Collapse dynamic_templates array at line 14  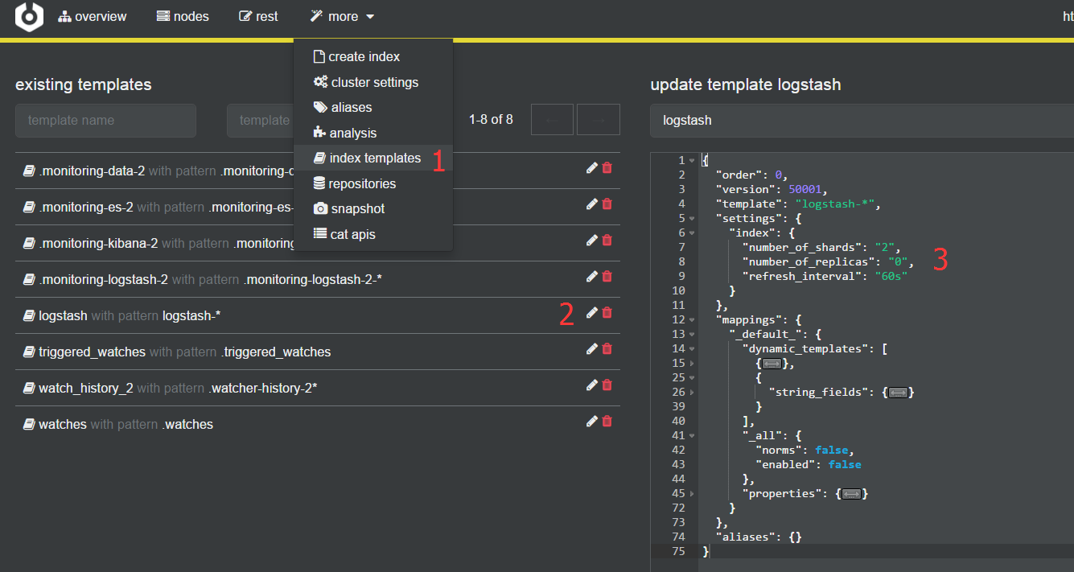692,349
